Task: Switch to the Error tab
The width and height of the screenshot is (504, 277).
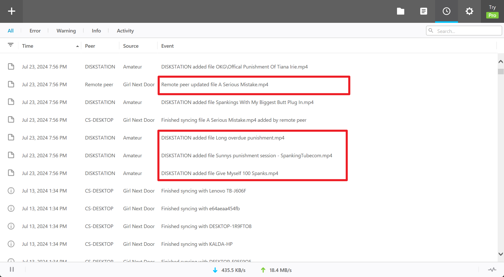Action: point(35,31)
